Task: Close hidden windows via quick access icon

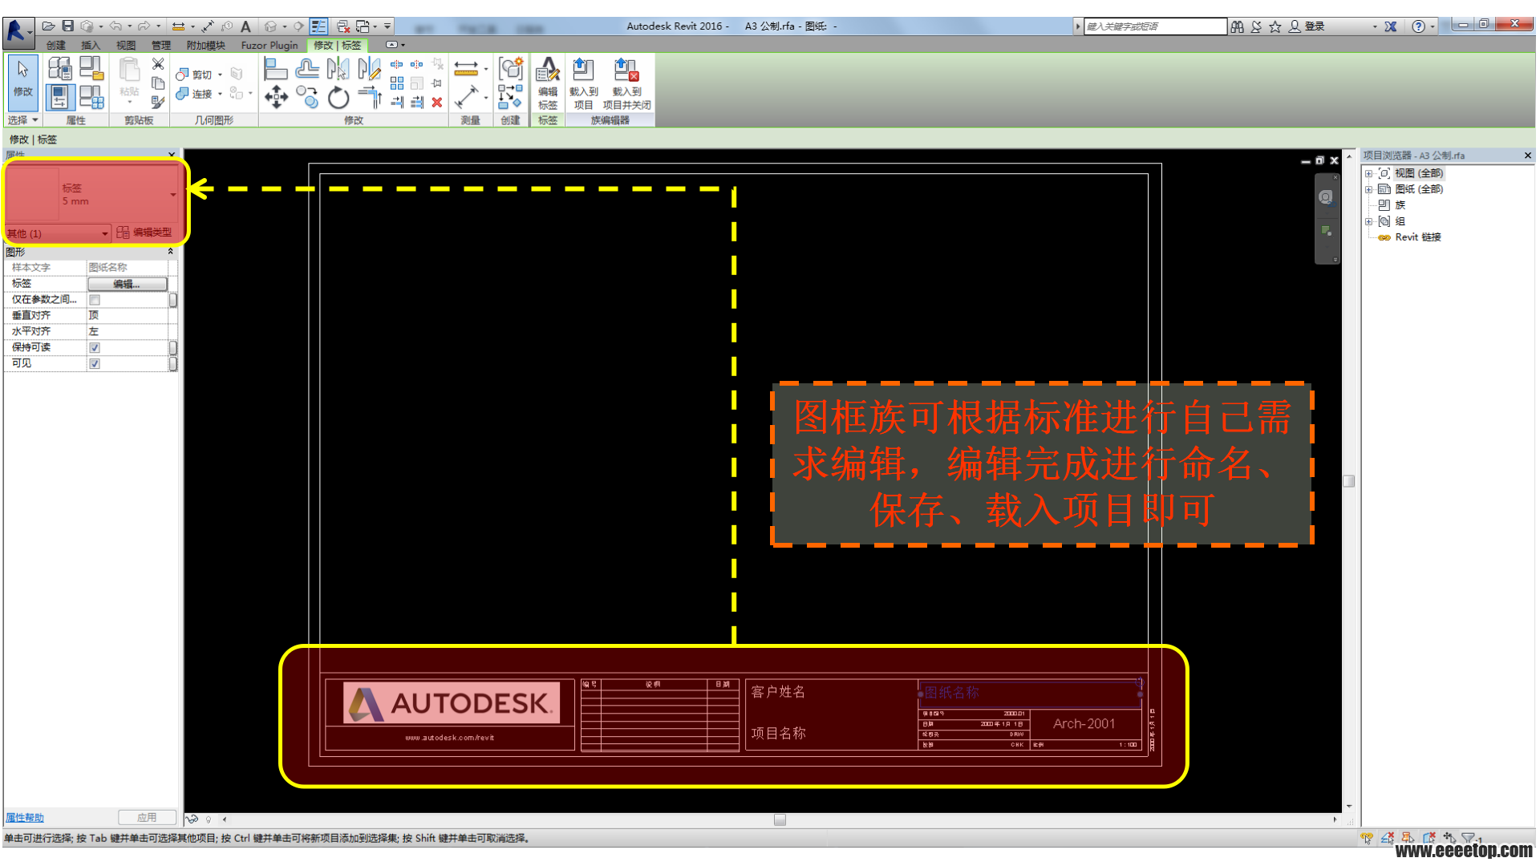Action: point(343,26)
